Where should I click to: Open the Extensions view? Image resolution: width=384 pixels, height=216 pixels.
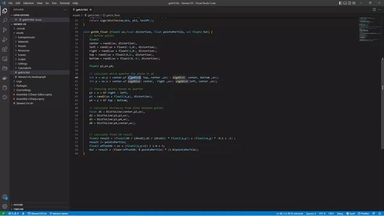(x=5, y=49)
